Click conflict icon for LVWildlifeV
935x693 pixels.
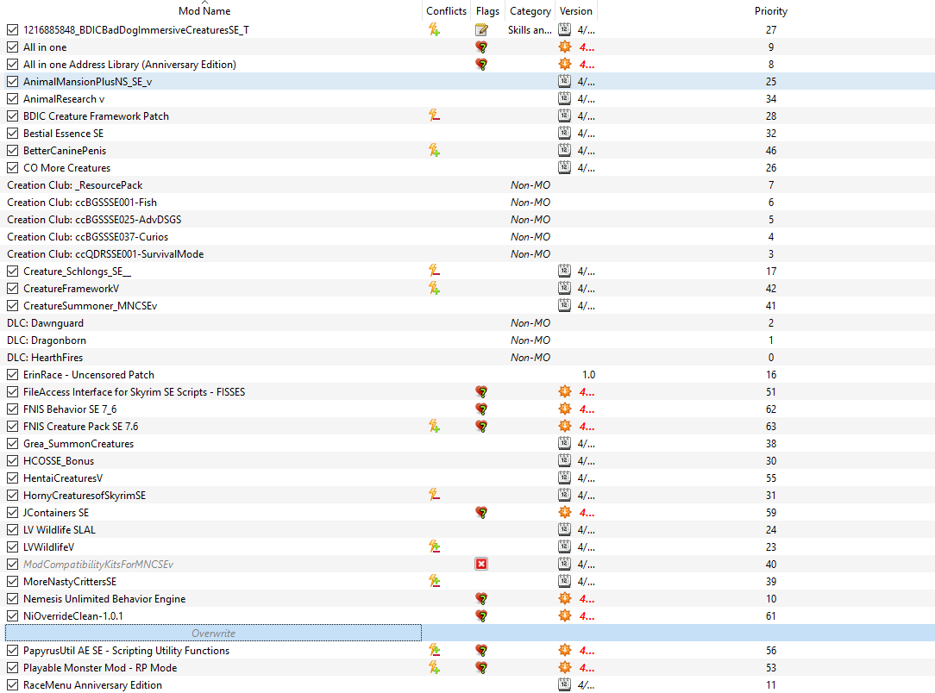[x=434, y=547]
